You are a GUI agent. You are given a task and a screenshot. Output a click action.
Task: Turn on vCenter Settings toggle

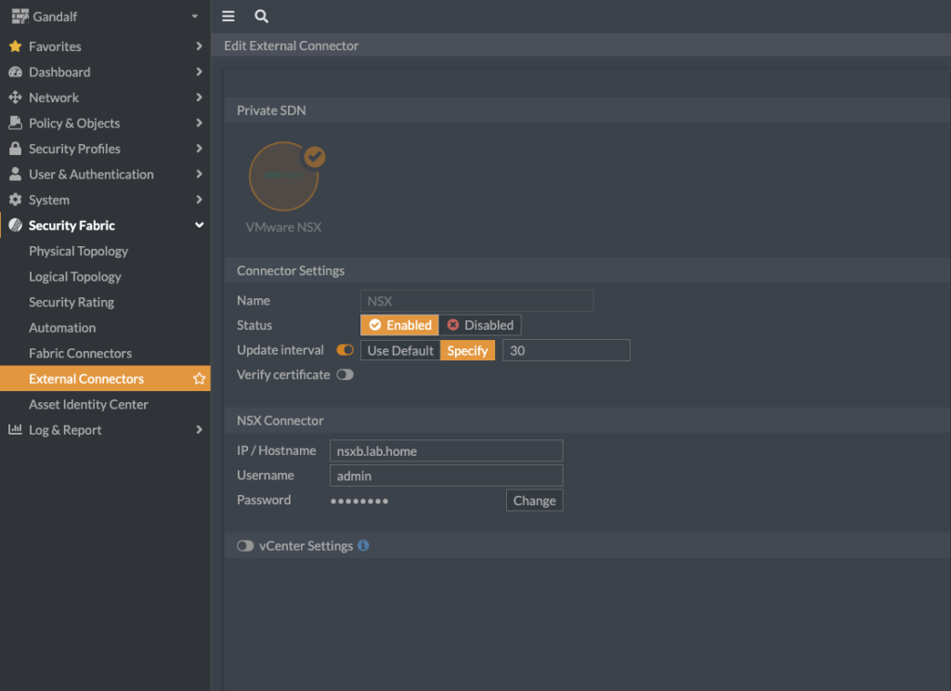coord(245,546)
